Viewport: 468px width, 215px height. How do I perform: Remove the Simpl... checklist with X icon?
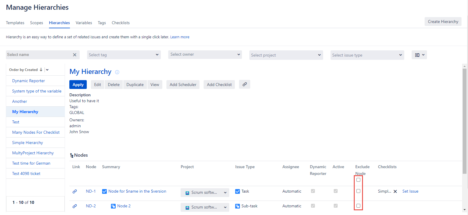(395, 191)
